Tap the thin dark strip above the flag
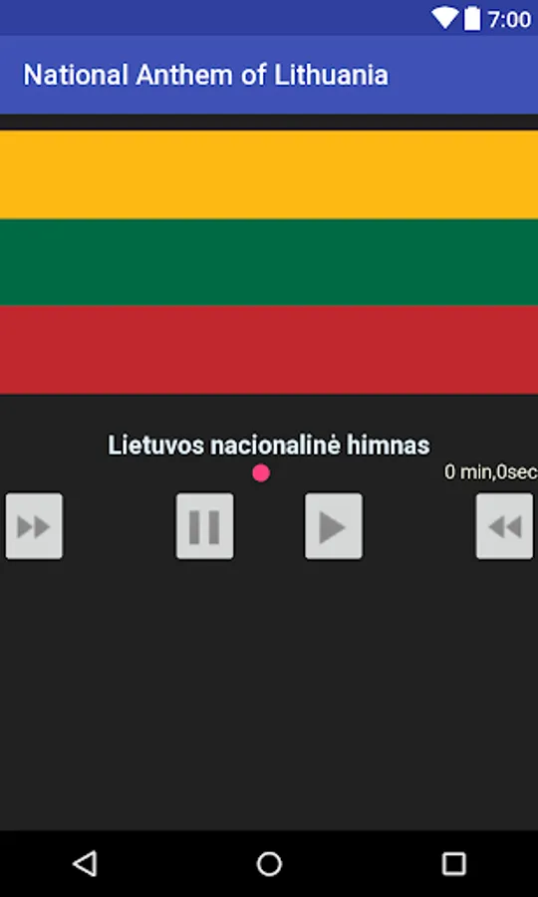Screen dimensions: 538x897 tap(269, 122)
